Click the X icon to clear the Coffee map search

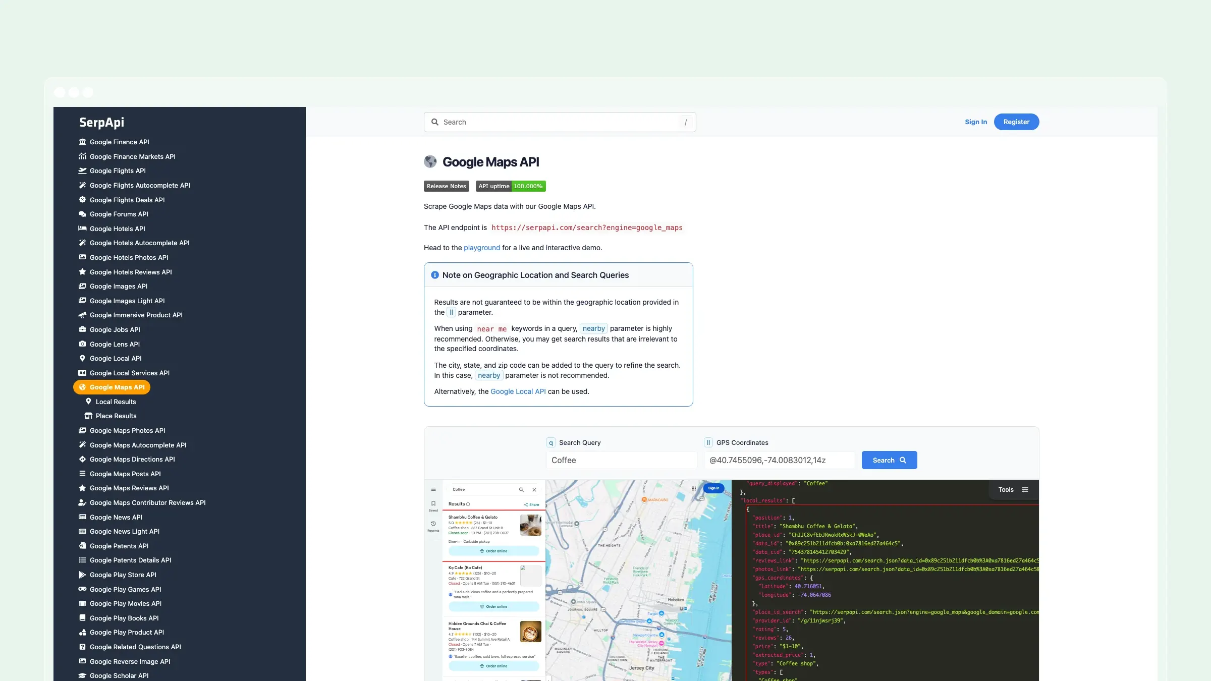[534, 489]
